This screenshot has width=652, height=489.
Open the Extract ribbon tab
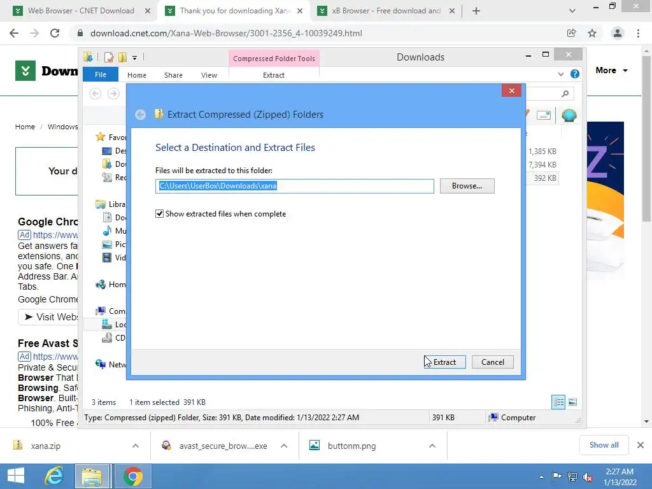pyautogui.click(x=274, y=75)
